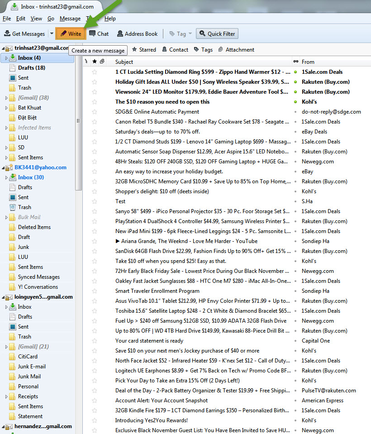Open the View menu
The height and width of the screenshot is (434, 371).
tap(36, 19)
